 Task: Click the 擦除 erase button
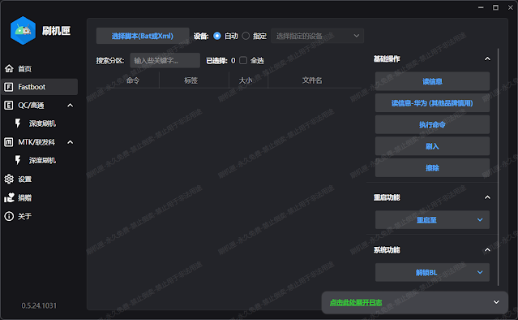click(x=432, y=168)
